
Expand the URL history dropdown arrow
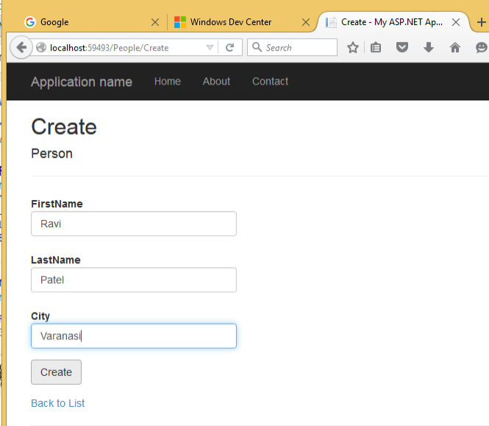[210, 48]
